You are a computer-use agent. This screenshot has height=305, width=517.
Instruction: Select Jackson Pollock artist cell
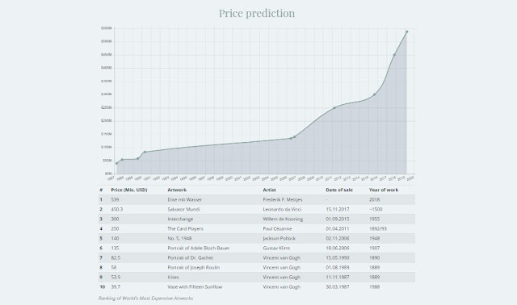pyautogui.click(x=280, y=239)
